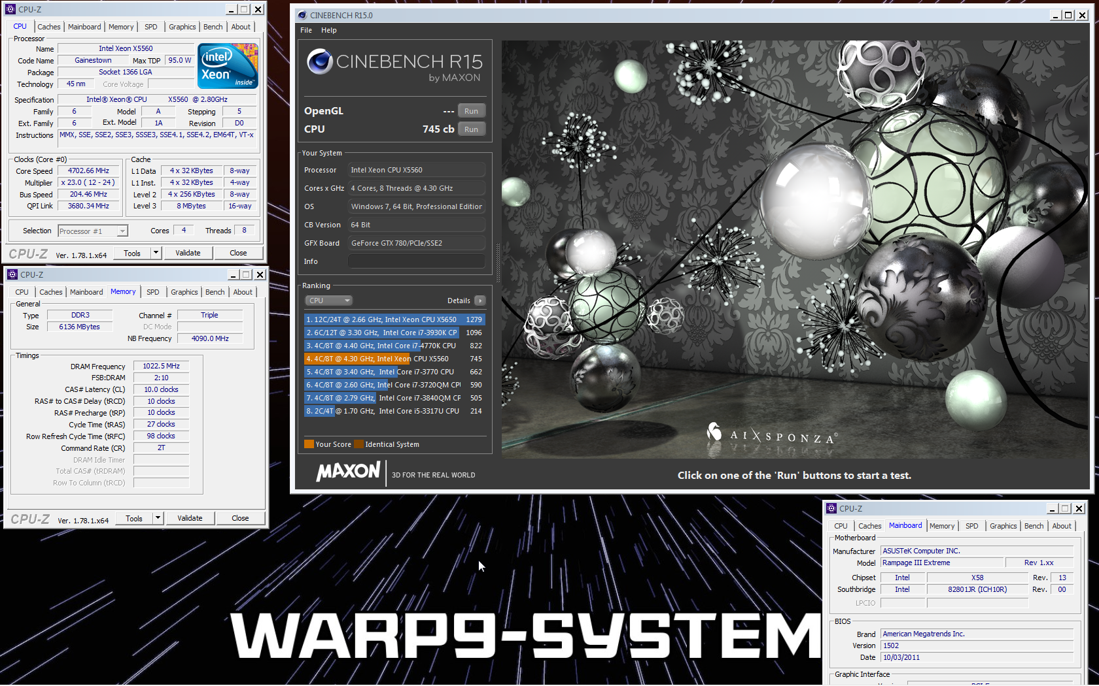The image size is (1099, 686).
Task: Switch to Memory tab in top CPU-Z window
Action: pyautogui.click(x=121, y=27)
